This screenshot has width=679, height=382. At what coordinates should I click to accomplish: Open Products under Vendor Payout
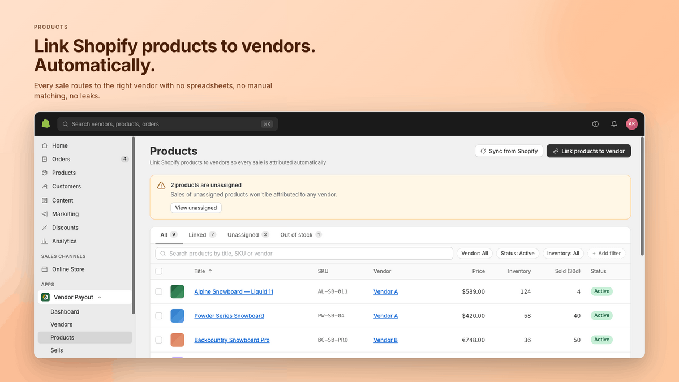(x=85, y=337)
